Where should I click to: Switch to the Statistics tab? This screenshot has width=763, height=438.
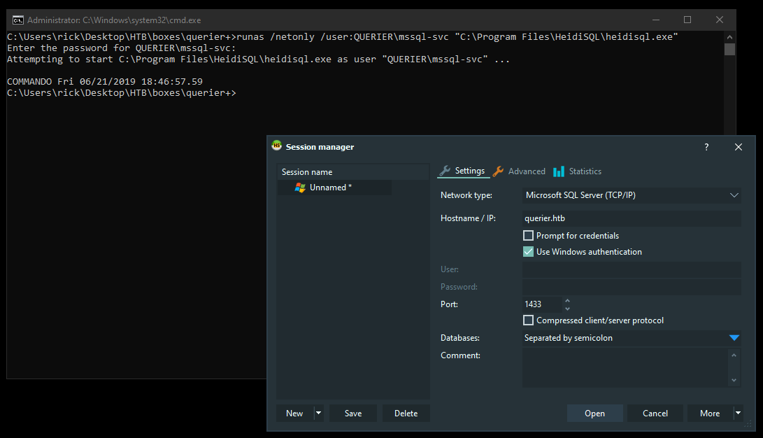(585, 171)
